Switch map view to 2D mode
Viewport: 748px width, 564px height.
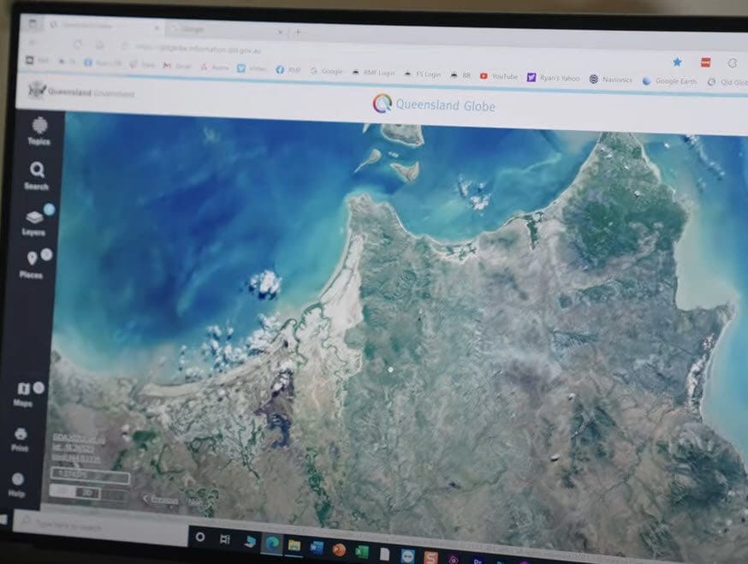(x=61, y=492)
